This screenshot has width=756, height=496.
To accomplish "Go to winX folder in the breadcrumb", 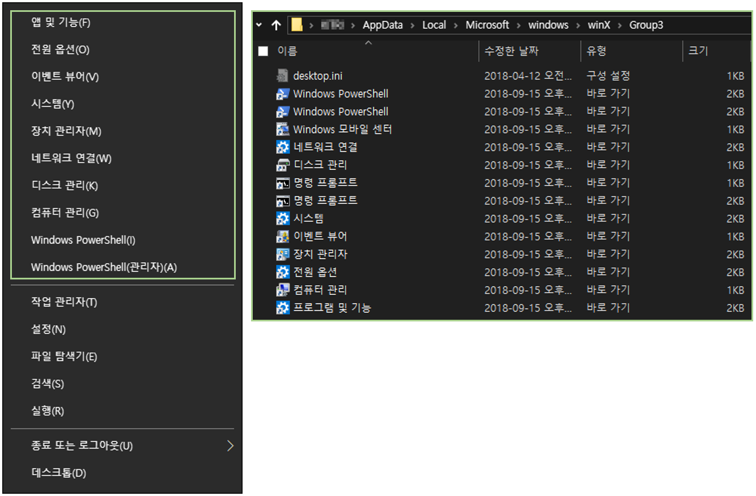I will coord(598,25).
